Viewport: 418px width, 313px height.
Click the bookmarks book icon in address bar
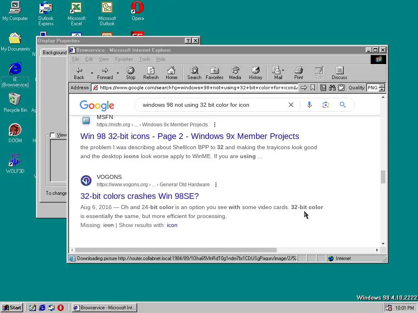323,88
